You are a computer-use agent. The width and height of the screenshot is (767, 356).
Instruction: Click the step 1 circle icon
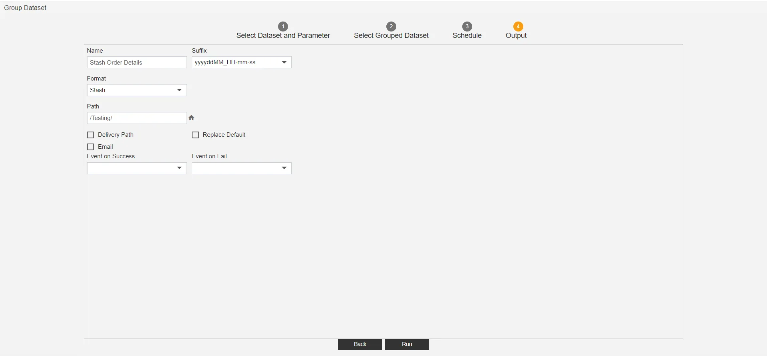pyautogui.click(x=283, y=26)
